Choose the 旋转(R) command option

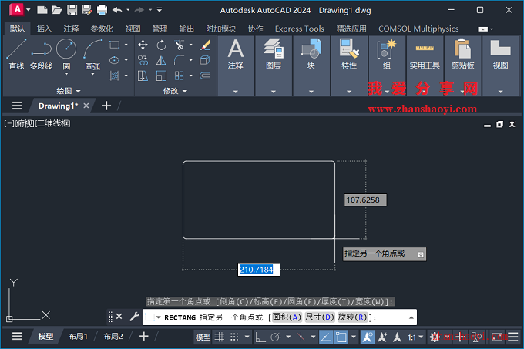click(x=353, y=317)
